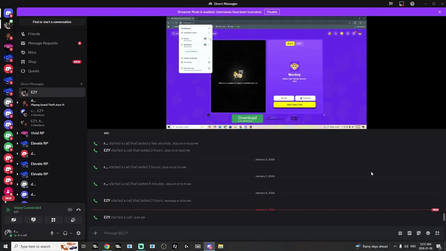
Task: Open the Shop page
Action: tap(52, 62)
